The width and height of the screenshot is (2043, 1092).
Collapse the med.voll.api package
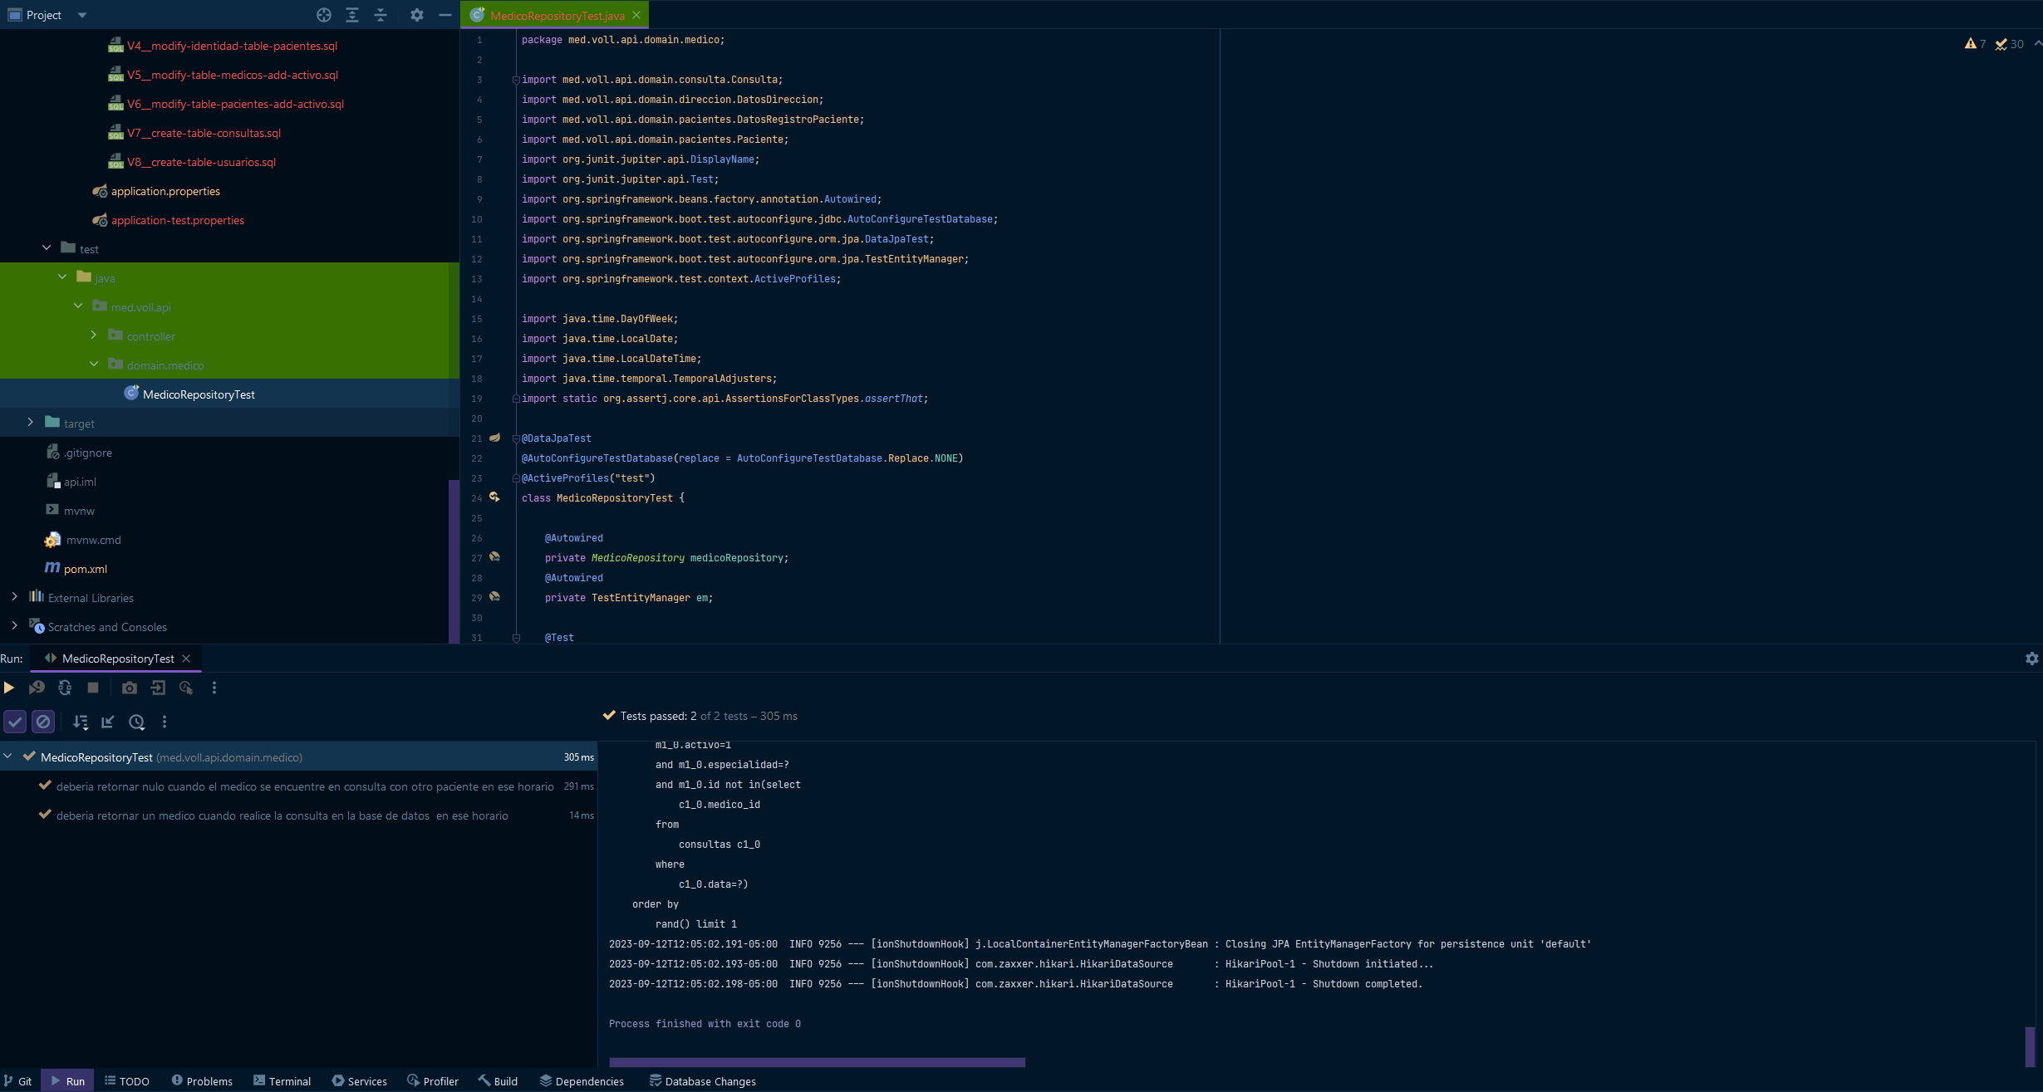tap(78, 306)
